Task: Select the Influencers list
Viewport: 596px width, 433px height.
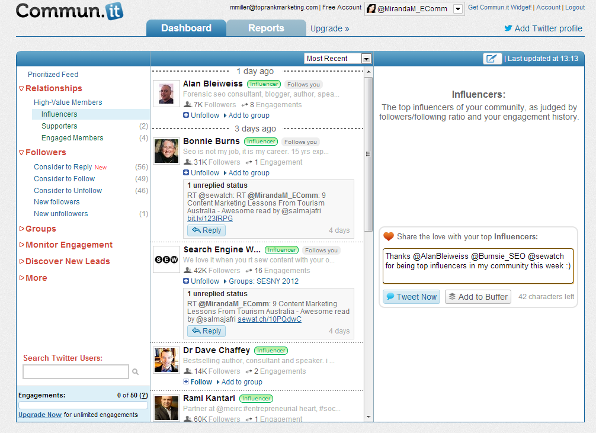Action: pyautogui.click(x=91, y=114)
